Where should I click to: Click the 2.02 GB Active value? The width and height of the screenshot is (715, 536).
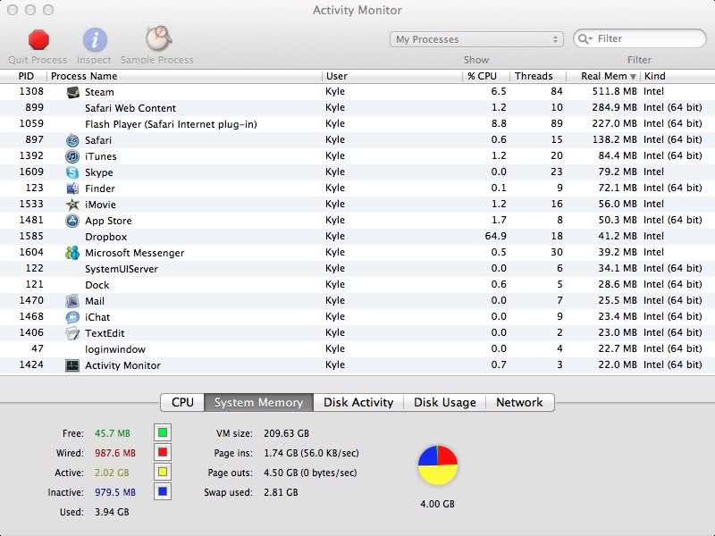[x=112, y=473]
